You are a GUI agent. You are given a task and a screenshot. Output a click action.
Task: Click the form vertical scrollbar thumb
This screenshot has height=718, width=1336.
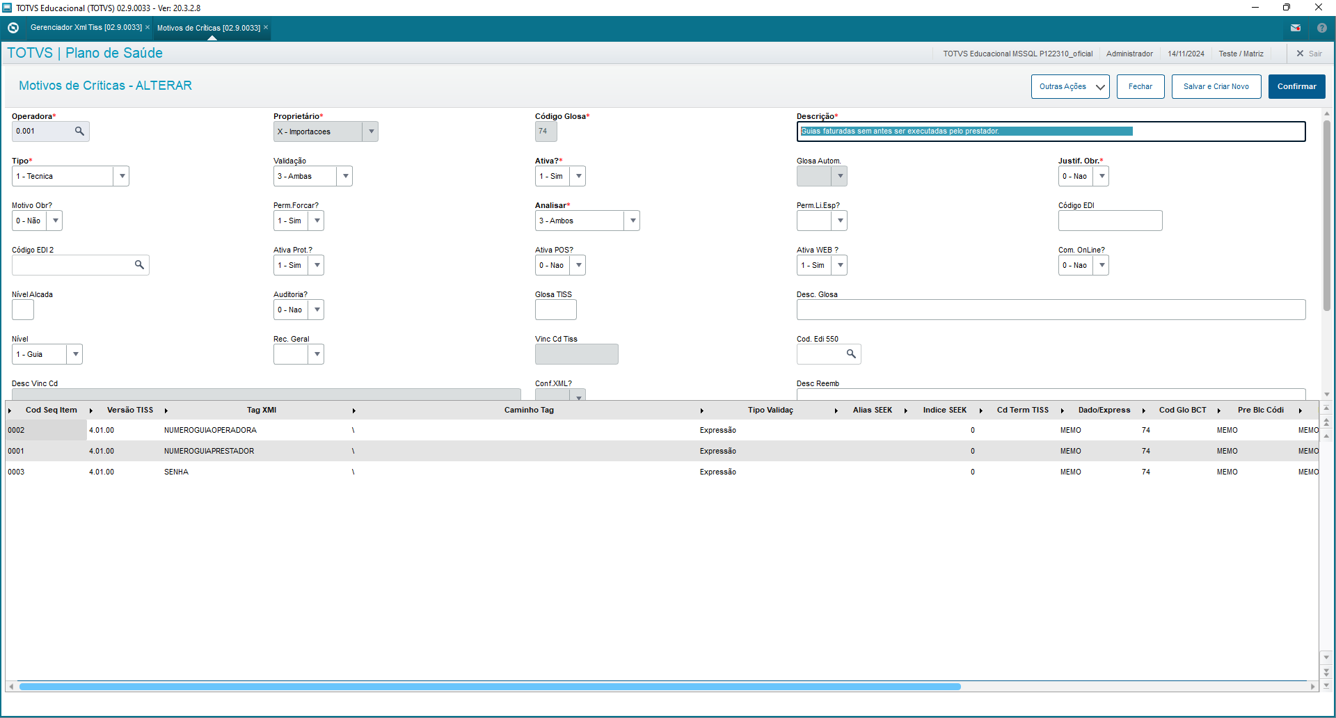[x=1327, y=216]
